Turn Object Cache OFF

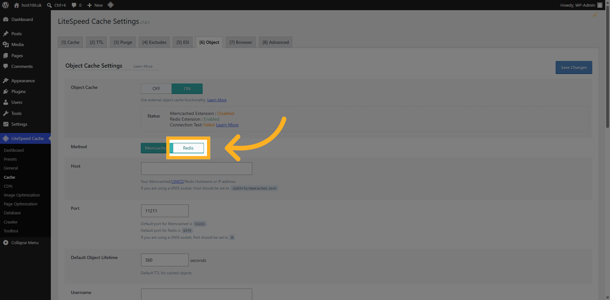(156, 89)
